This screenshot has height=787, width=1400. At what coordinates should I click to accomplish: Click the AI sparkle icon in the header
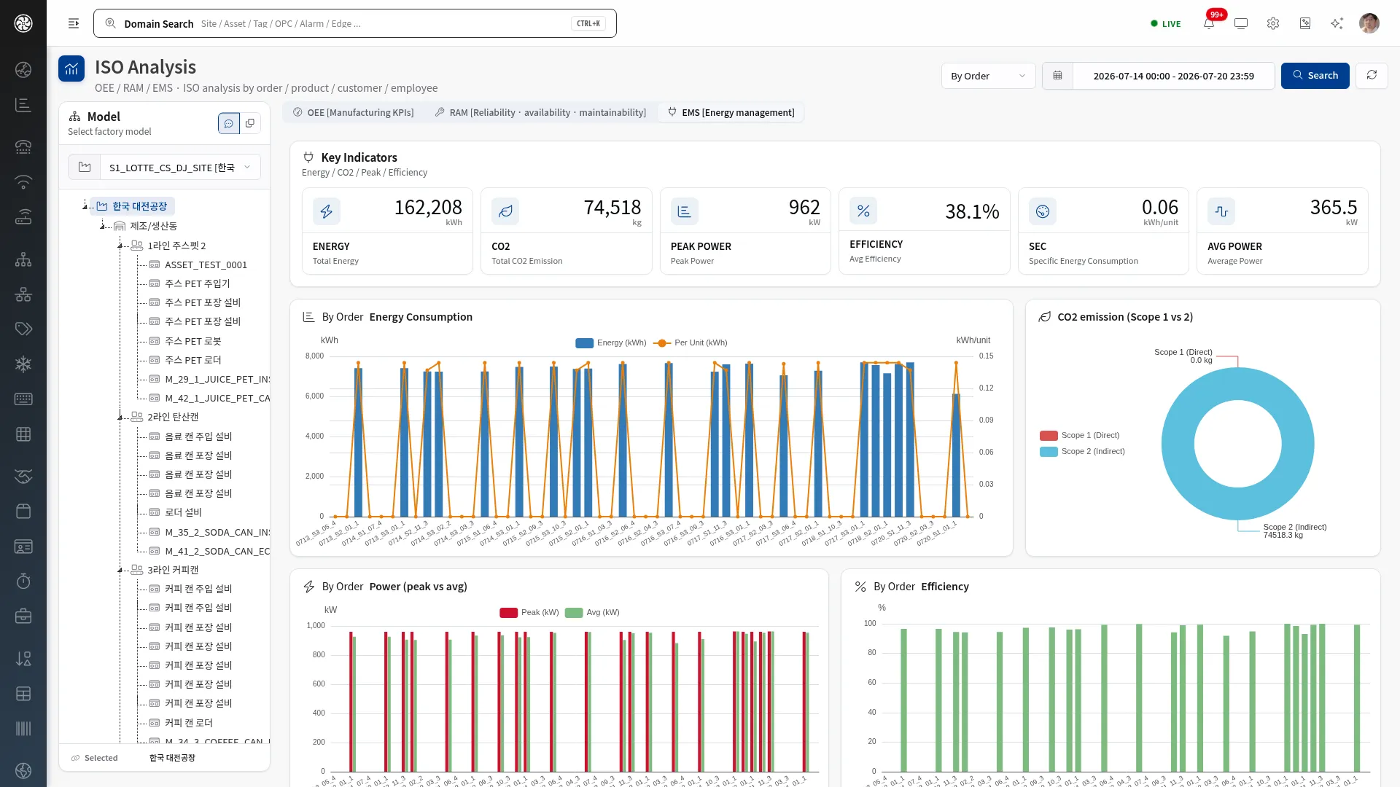click(1337, 23)
